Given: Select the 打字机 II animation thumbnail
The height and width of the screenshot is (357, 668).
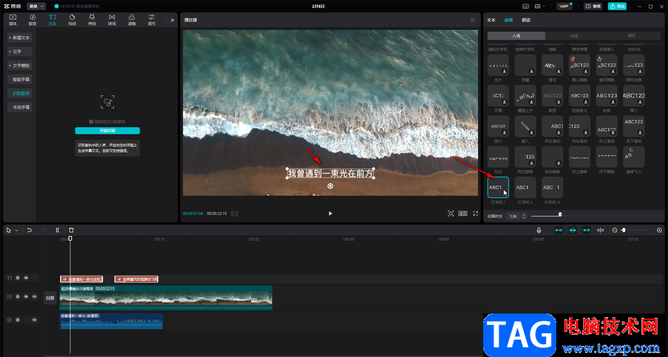Looking at the screenshot, I should point(525,187).
